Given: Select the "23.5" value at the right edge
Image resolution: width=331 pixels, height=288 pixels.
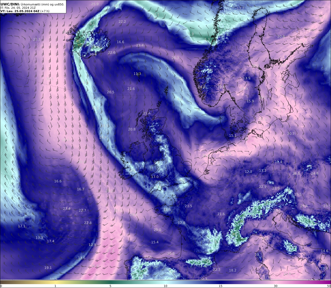Looking at the screenshot, I should coord(327,206).
